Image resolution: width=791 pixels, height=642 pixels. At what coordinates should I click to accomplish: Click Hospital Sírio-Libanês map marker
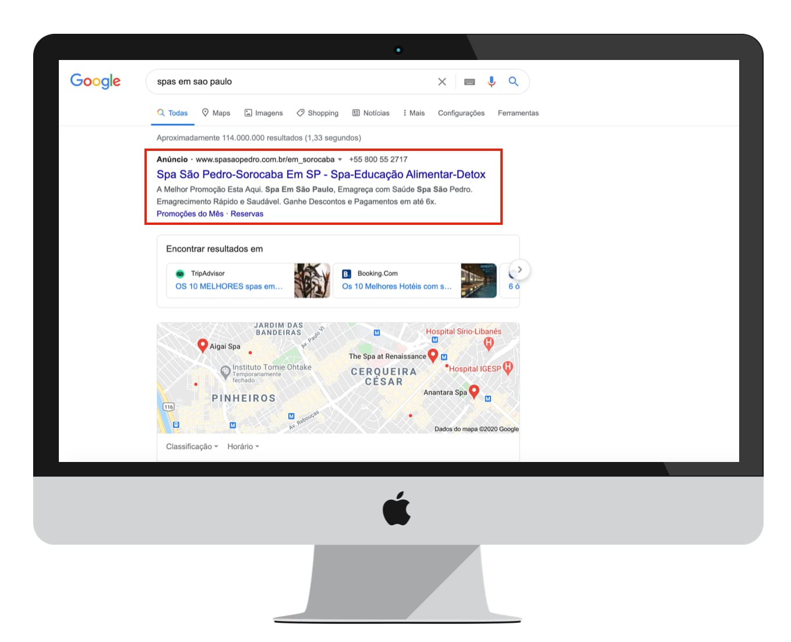pos(489,344)
